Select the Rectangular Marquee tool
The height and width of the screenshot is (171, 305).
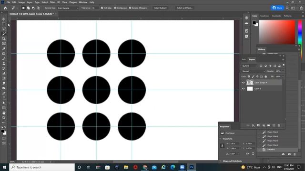click(x=4, y=24)
